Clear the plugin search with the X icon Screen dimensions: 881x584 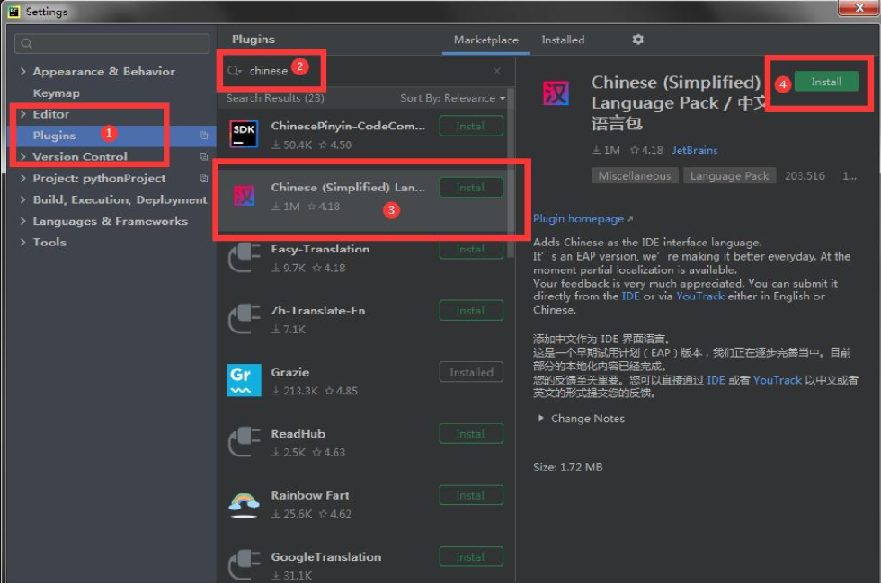click(497, 71)
